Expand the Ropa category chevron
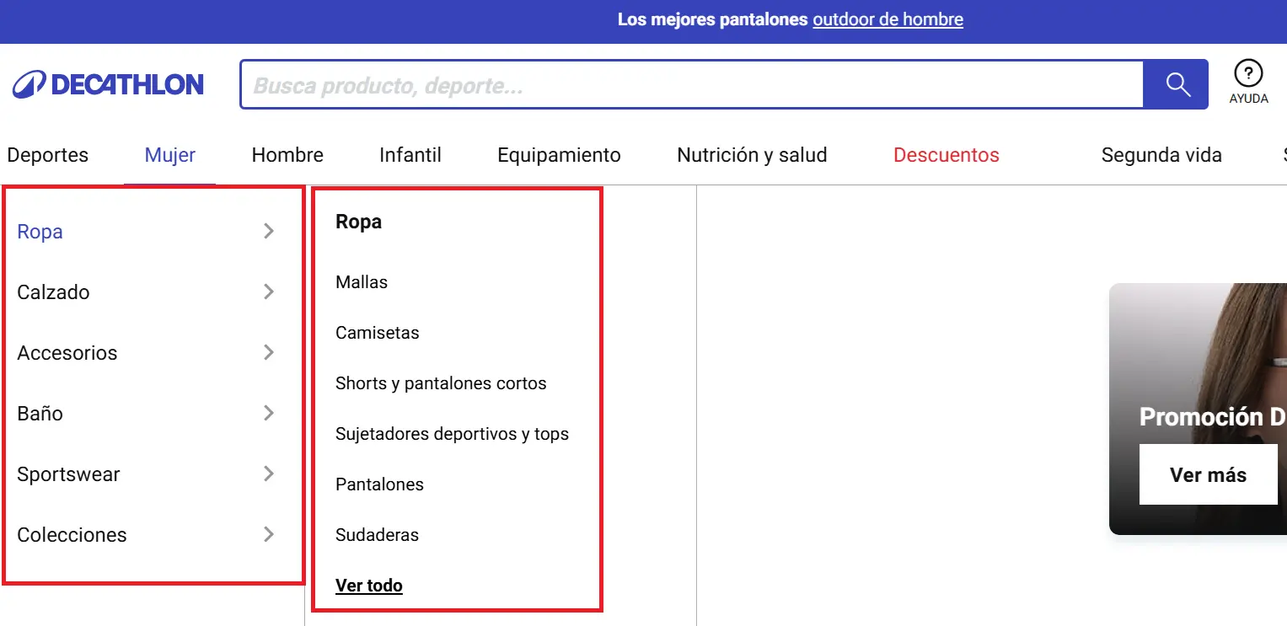This screenshot has height=626, width=1287. (268, 231)
